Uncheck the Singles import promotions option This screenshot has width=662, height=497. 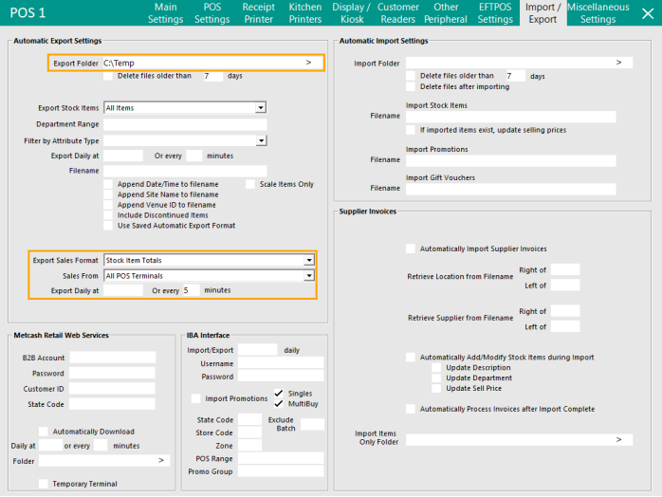click(x=279, y=393)
